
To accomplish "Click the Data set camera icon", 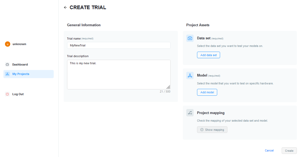I will 190,38.
